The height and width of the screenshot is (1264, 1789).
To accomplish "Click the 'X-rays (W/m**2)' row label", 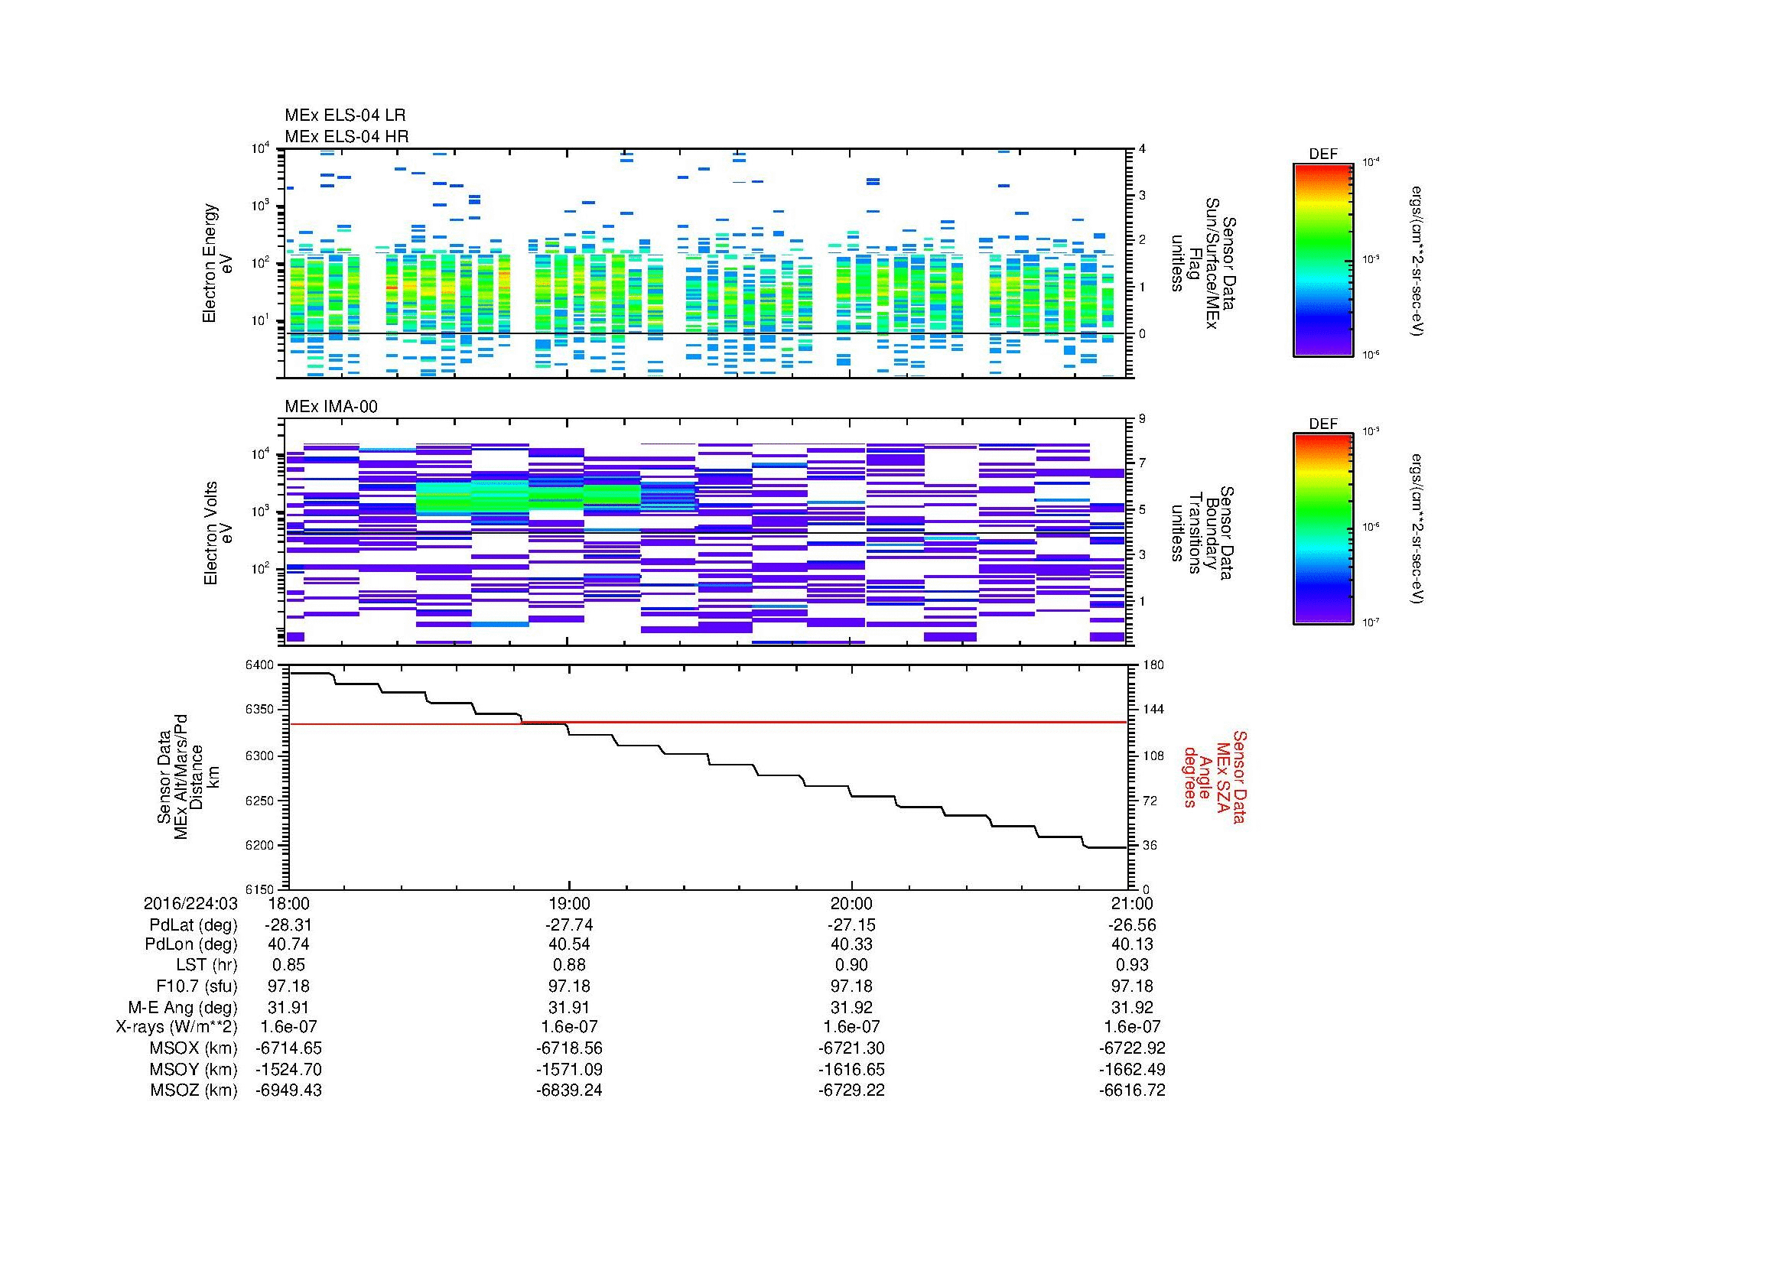I will click(176, 1027).
